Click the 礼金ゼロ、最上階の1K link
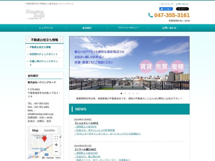The height and width of the screenshot is (161, 215). [x=87, y=156]
